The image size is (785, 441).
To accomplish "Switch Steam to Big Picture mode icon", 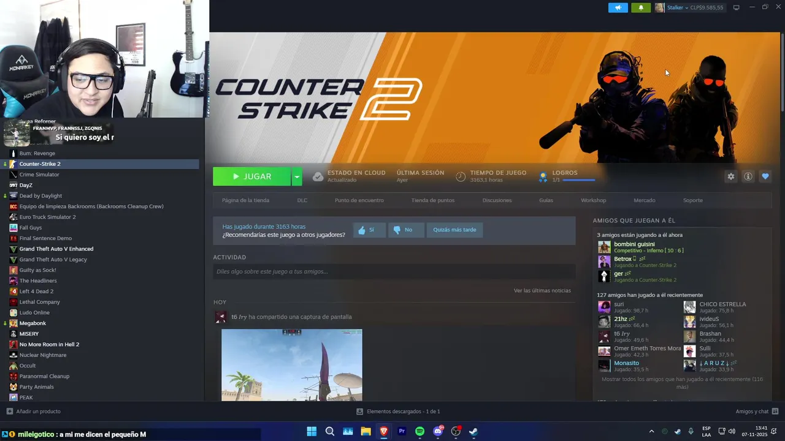I will [x=737, y=7].
